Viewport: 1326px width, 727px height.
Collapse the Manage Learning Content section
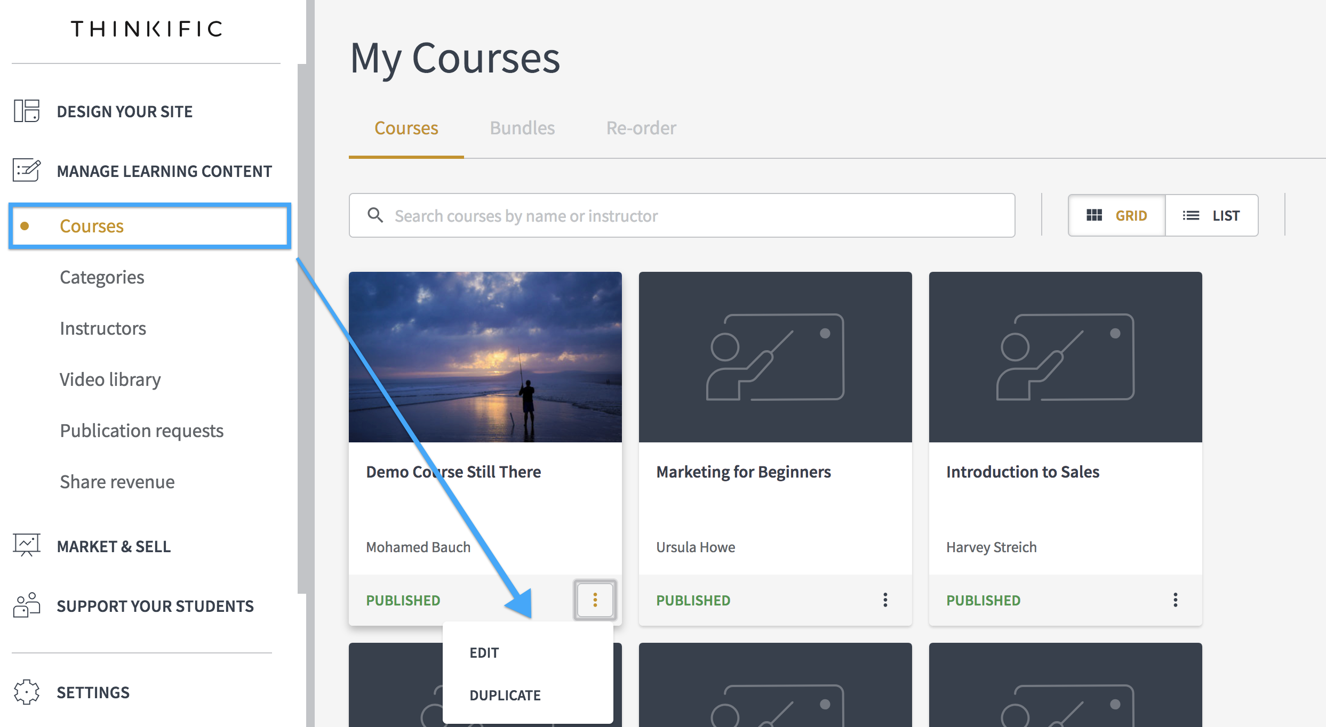click(165, 171)
